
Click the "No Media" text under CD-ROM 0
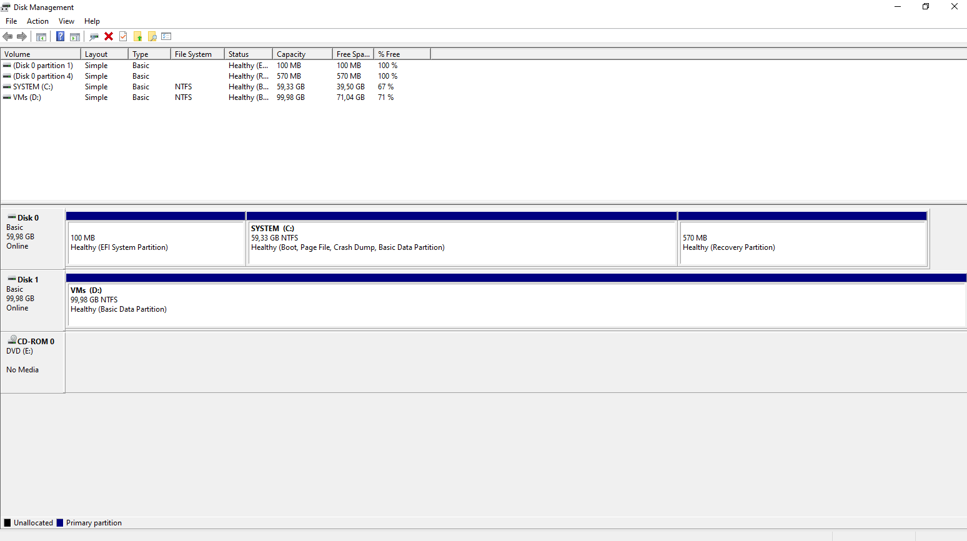click(x=22, y=370)
